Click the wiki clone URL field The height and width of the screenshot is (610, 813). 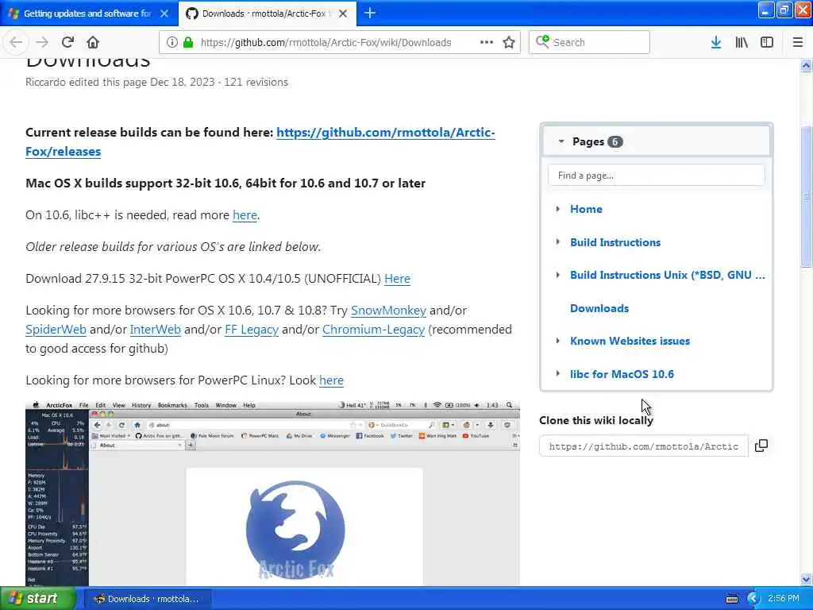[x=643, y=446]
